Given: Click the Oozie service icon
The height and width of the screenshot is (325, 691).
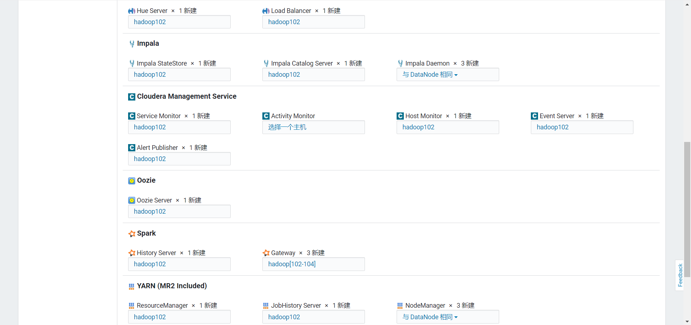Looking at the screenshot, I should [x=132, y=181].
